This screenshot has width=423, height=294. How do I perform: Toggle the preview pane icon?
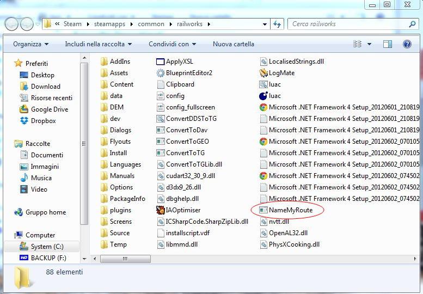[388, 44]
